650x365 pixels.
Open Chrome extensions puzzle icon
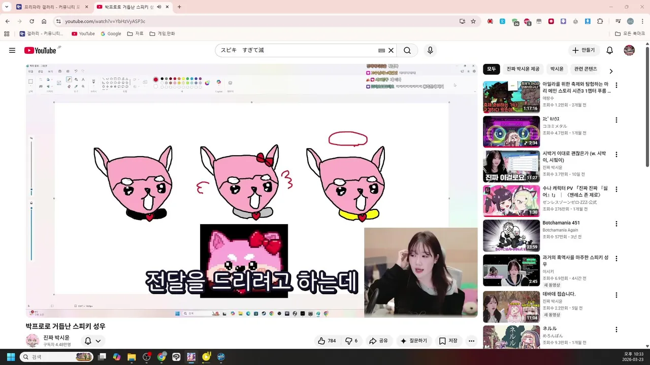[600, 21]
